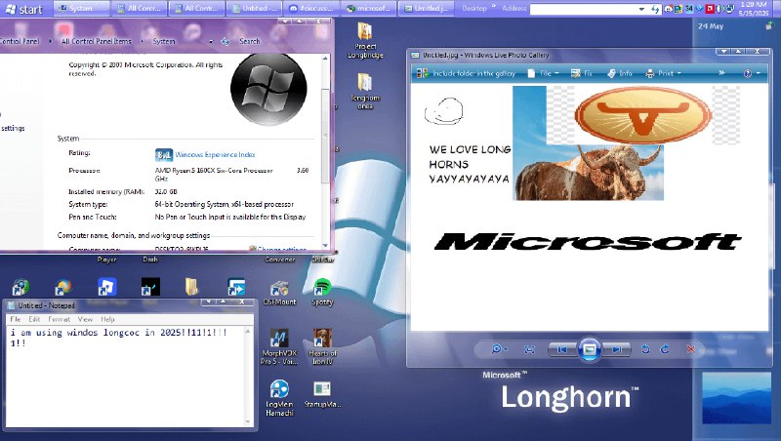Switch to the Untitled Notepad taskbar button
Image resolution: width=781 pixels, height=441 pixels.
click(255, 9)
